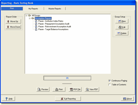Edit the selected group
The height and width of the screenshot is (105, 138).
[122, 27]
